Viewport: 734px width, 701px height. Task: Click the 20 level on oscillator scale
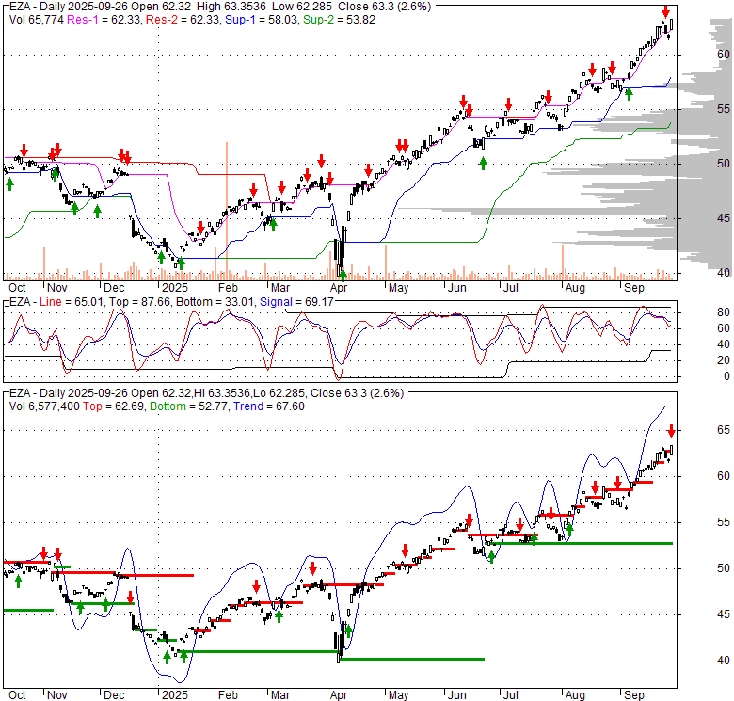point(724,359)
